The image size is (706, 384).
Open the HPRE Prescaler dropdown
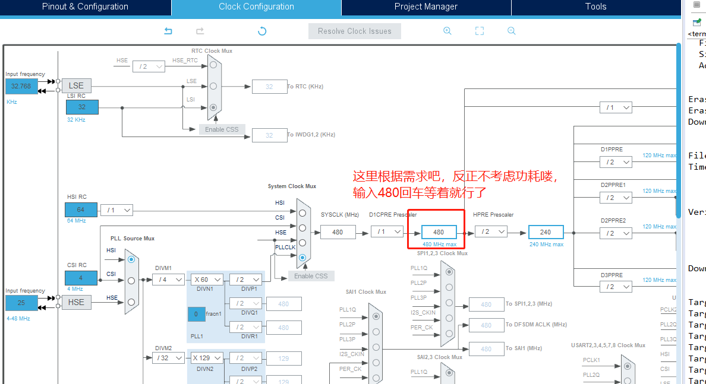coord(490,231)
